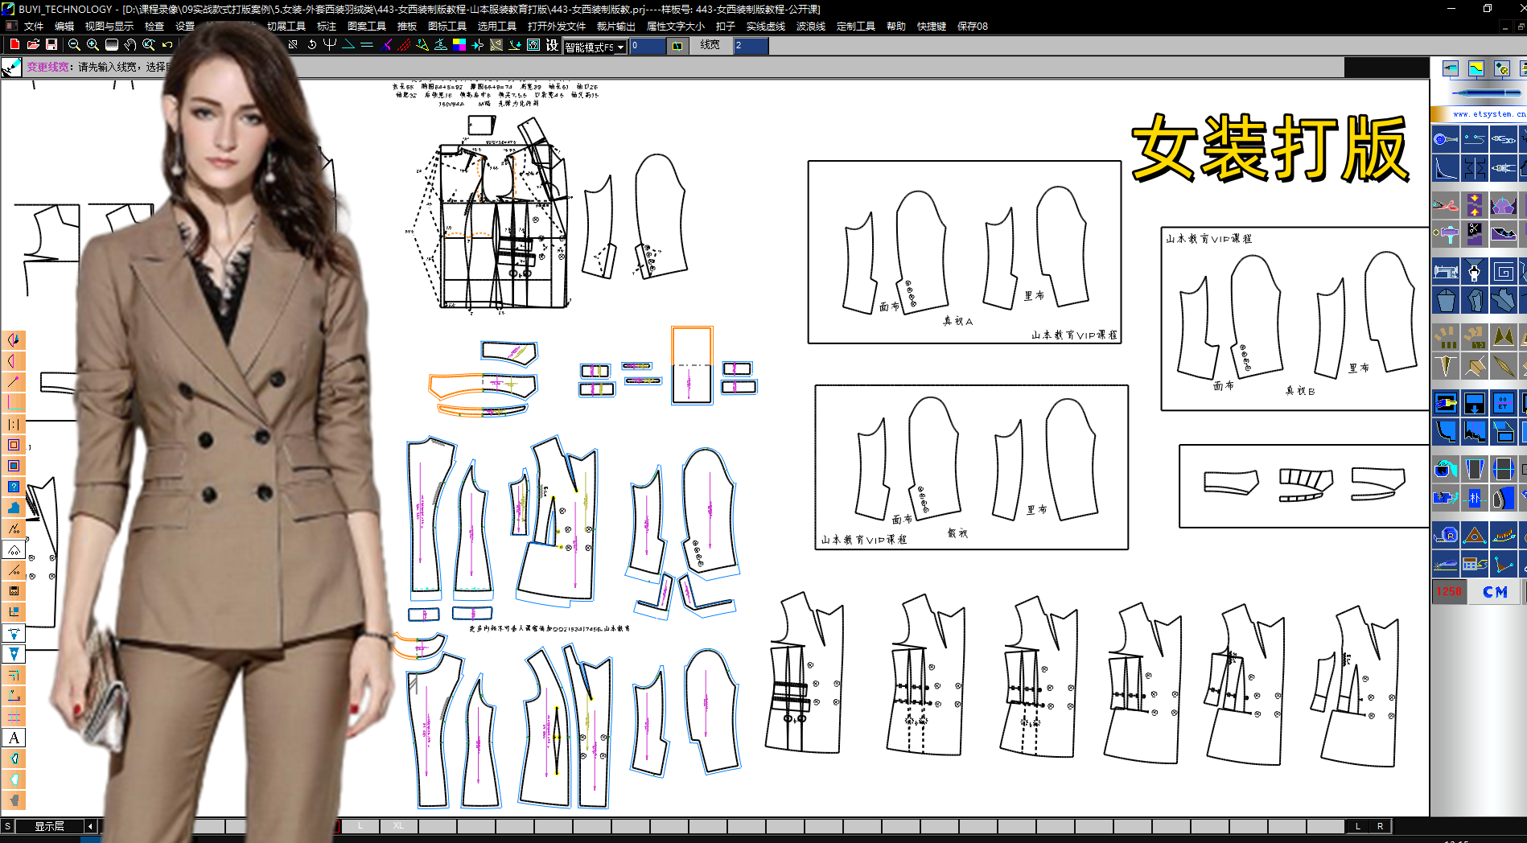
Task: Click the 假衣 sleeve pattern thumbnail
Action: pyautogui.click(x=971, y=467)
